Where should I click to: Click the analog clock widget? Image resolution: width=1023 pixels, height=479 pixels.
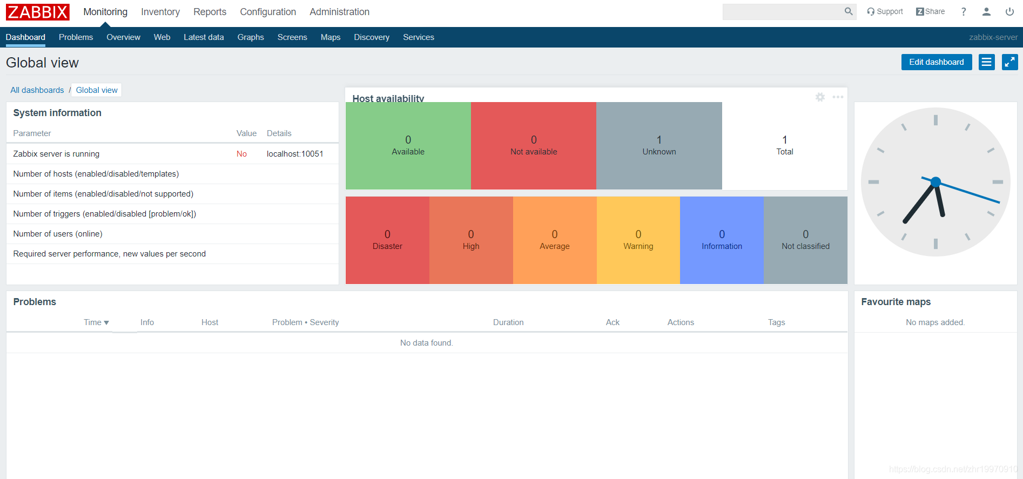(935, 182)
